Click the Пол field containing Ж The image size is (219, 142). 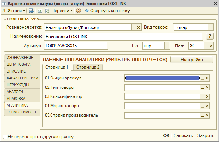point(197,46)
